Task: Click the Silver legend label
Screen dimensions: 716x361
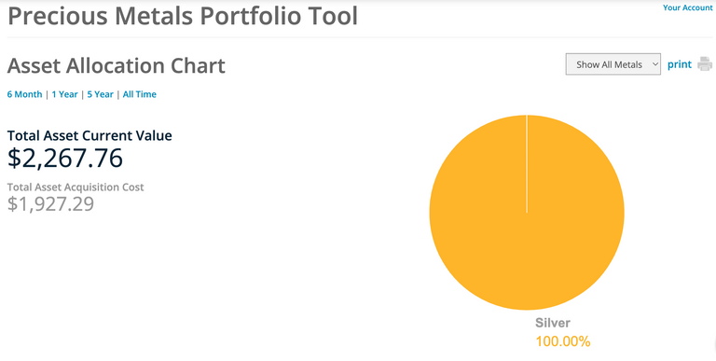Action: 553,323
